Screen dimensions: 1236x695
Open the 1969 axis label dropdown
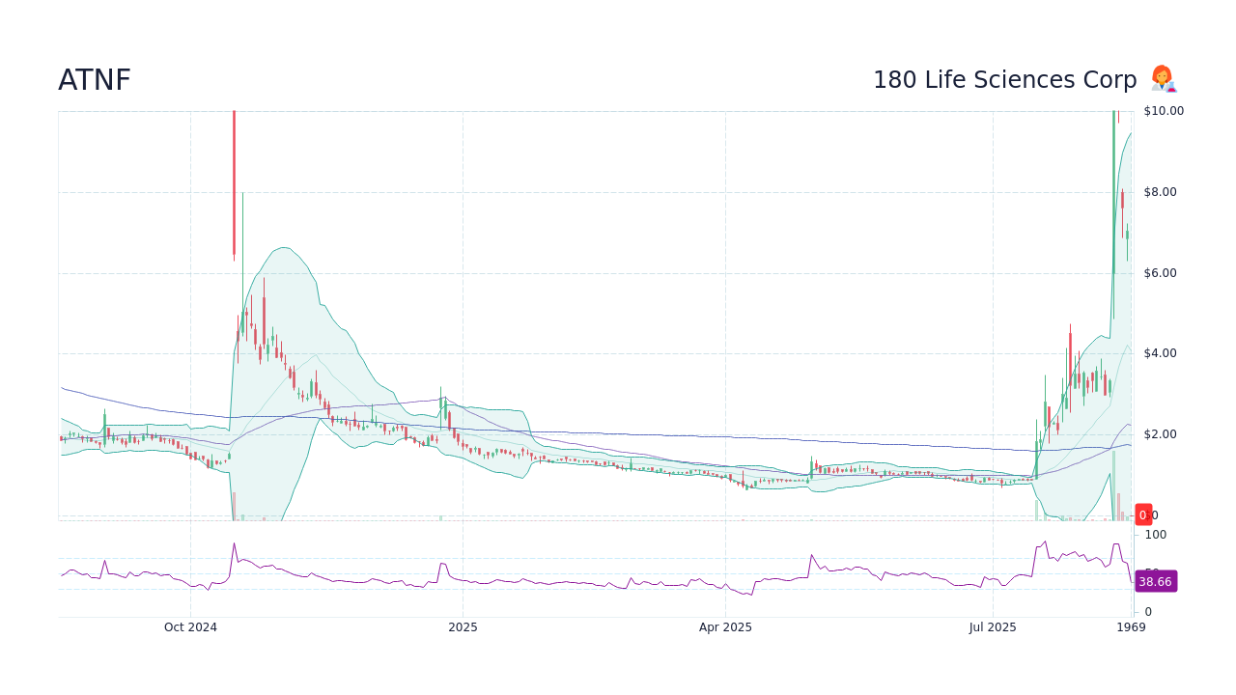click(x=1131, y=626)
